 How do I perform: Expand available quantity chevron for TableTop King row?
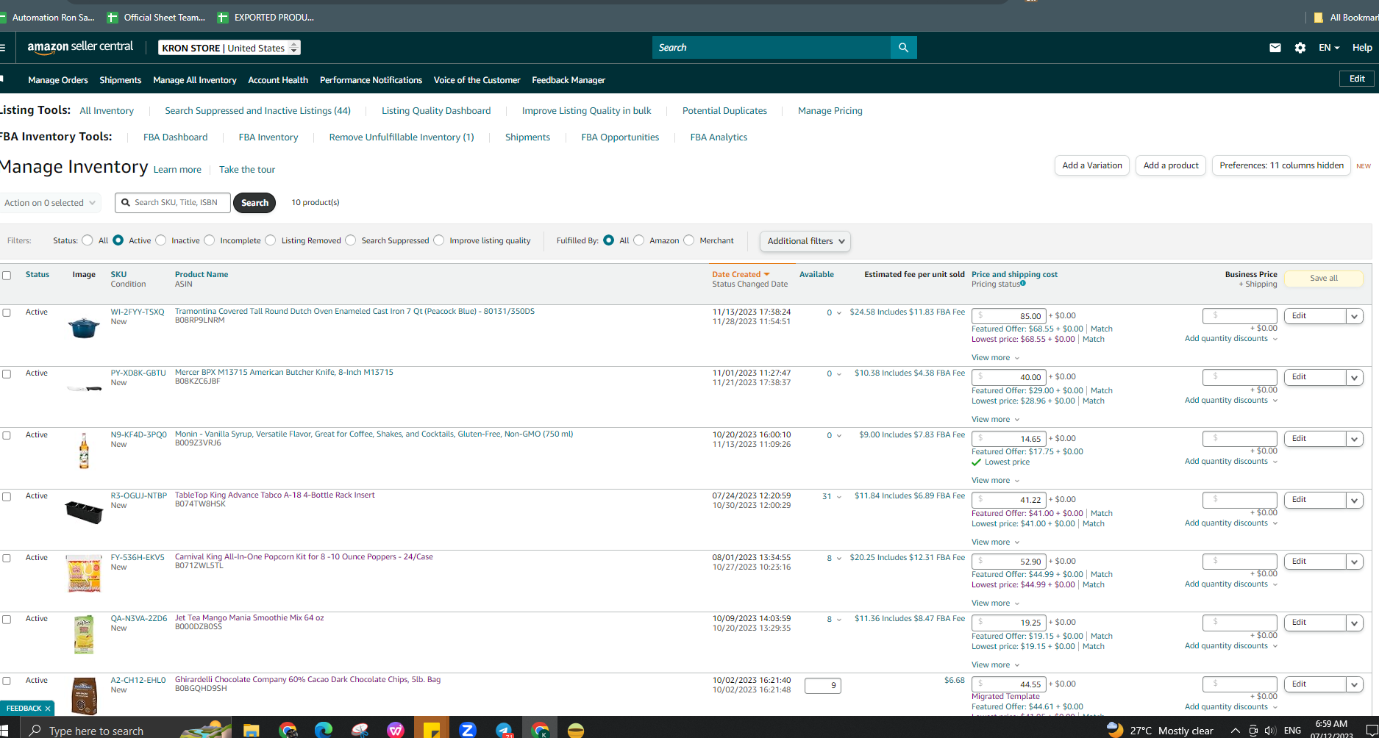click(839, 497)
